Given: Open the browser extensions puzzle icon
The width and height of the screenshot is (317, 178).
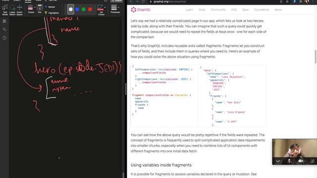Looking at the screenshot, I should 301,1.
